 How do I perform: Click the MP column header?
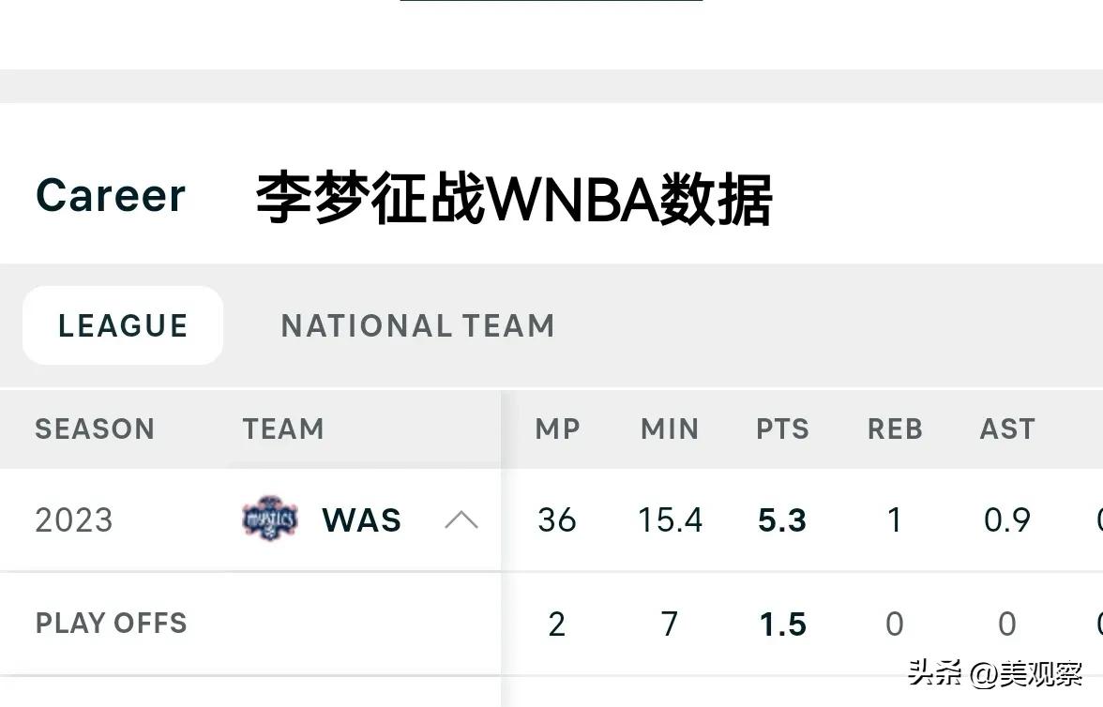coord(557,429)
